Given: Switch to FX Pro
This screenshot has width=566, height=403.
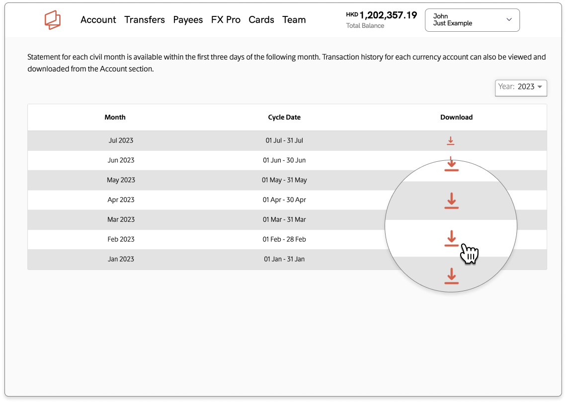Looking at the screenshot, I should click(x=226, y=20).
